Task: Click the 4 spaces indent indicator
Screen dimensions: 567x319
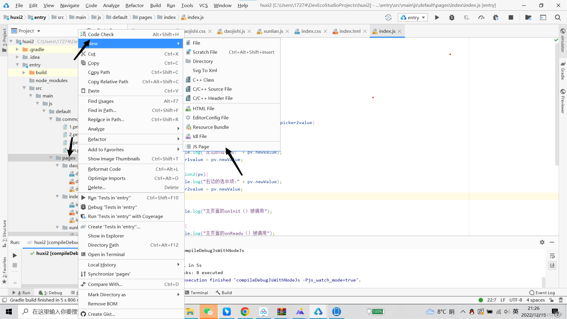Action: 535,300
